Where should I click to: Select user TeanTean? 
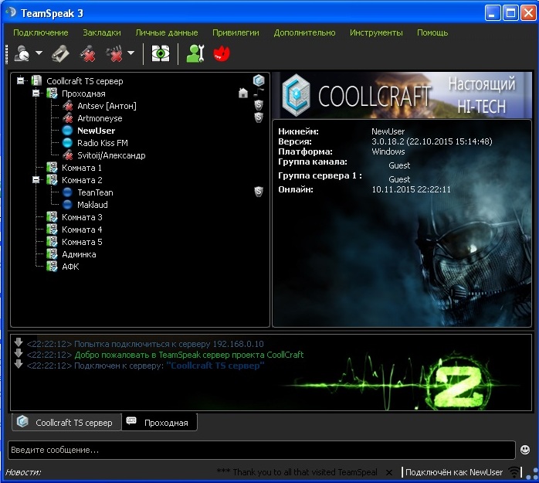point(95,192)
